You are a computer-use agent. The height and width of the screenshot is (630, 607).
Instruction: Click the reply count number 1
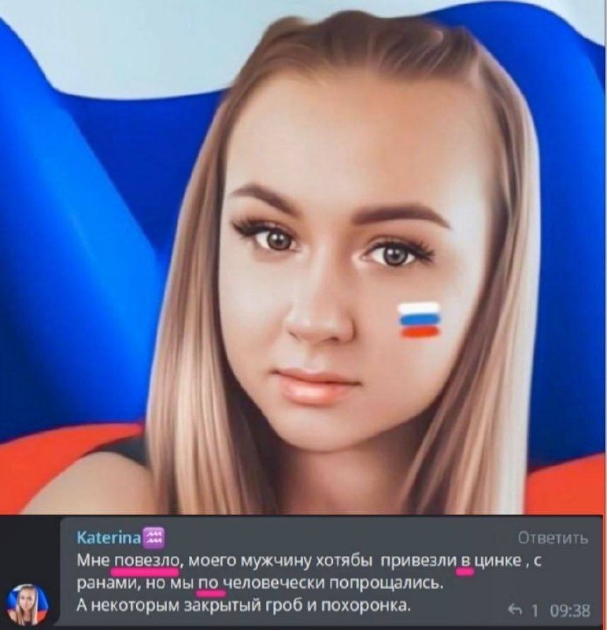[x=535, y=610]
